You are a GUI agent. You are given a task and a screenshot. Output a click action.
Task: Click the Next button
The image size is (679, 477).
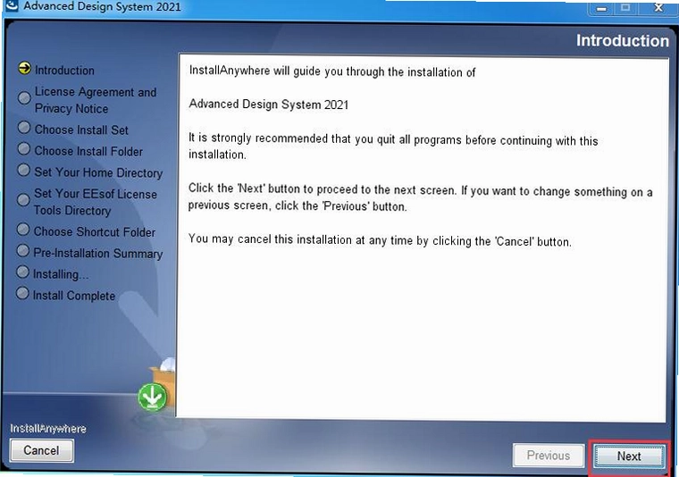pos(629,456)
